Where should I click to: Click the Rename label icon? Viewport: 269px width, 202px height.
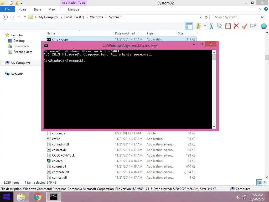[253, 26]
